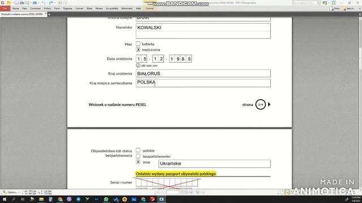This screenshot has height=203, width=362.
Task: Click the page number field in status bar
Action: (x=174, y=192)
